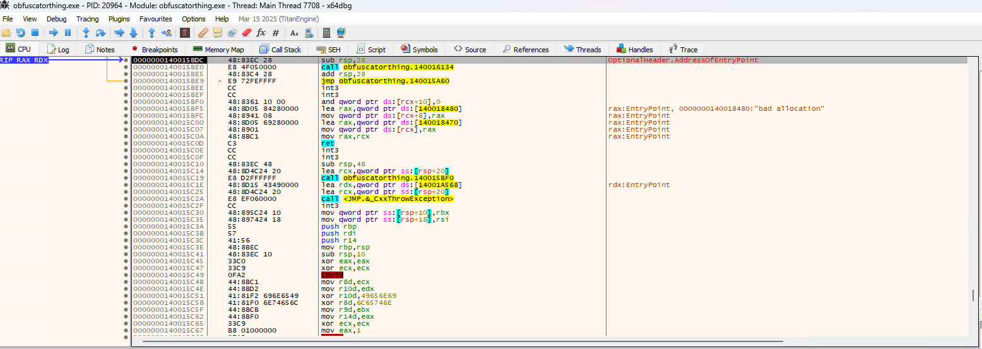This screenshot has height=349, width=982.
Task: Stop debugging with the blue square icon
Action: [x=35, y=32]
